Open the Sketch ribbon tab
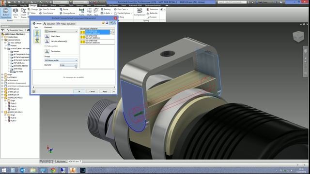 (x=53, y=5)
